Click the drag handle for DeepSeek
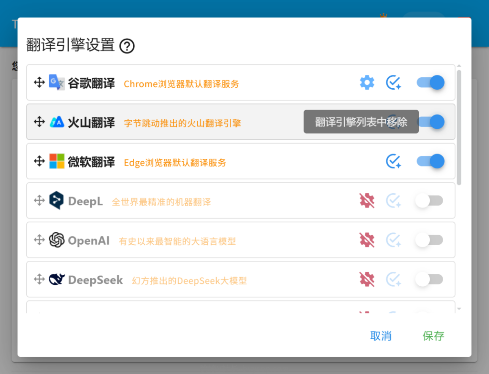Screen dimensions: 489x374 click(39, 279)
